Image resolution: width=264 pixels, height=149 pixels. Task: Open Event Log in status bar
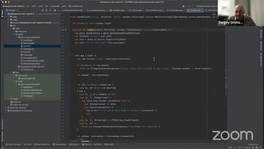pyautogui.click(x=253, y=144)
